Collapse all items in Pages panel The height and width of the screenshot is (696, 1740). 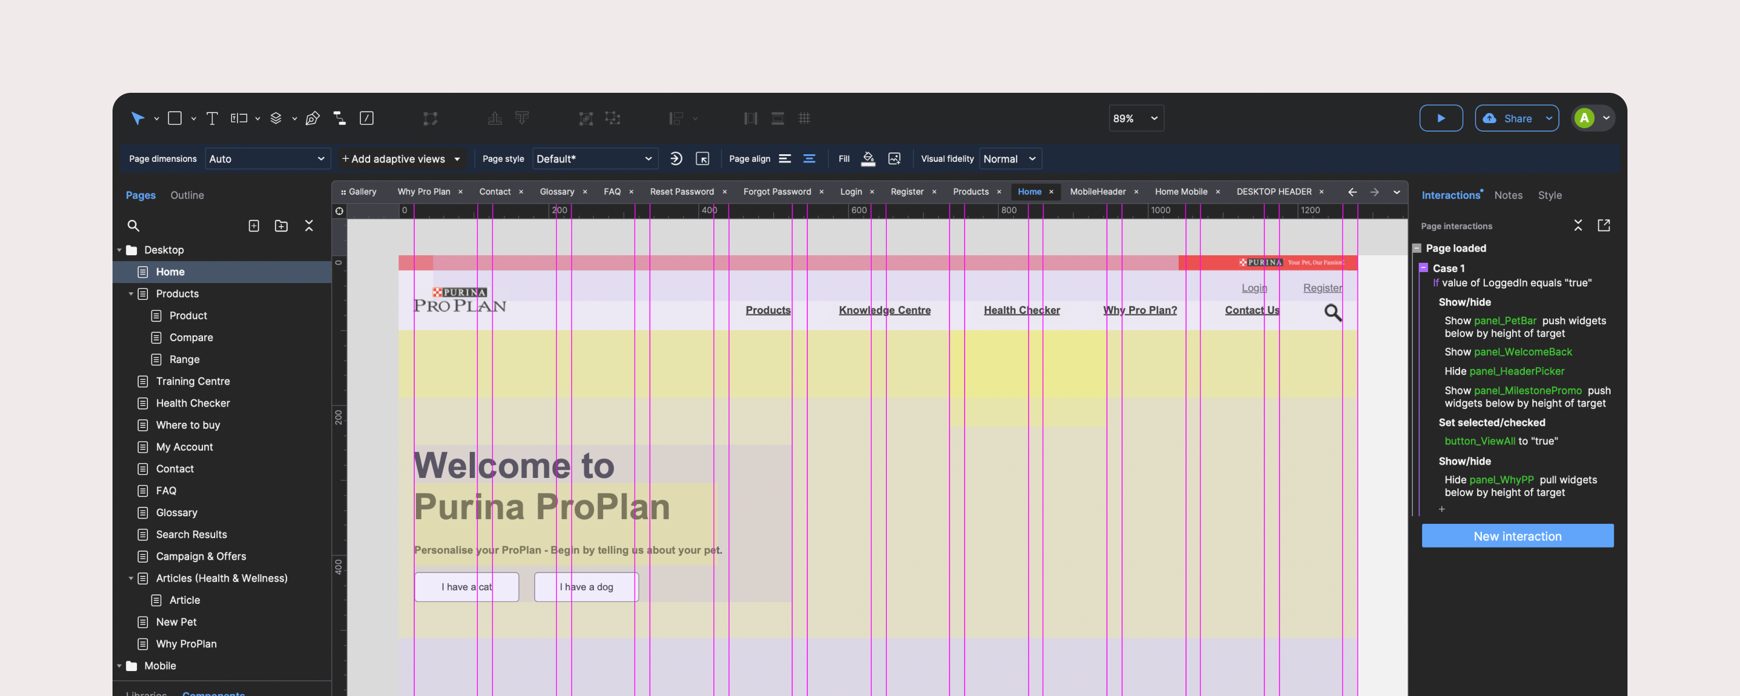[309, 226]
